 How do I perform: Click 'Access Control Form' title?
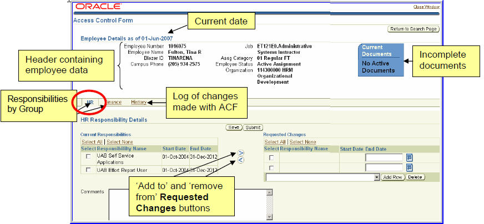103,21
